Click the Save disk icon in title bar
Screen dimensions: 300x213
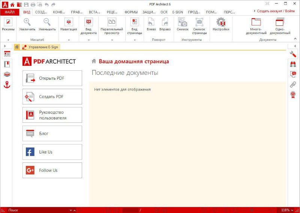click(x=26, y=4)
